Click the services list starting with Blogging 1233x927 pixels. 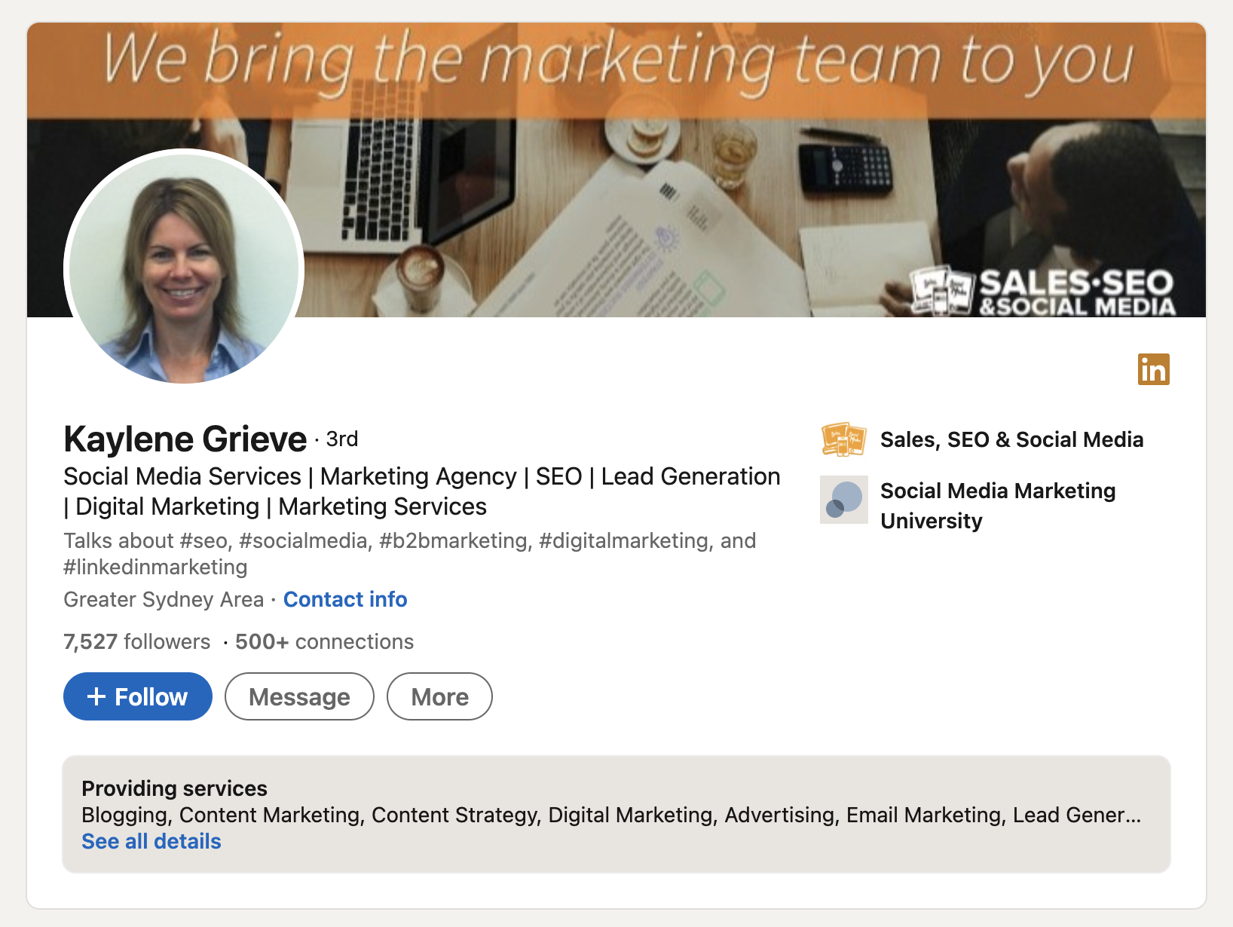611,815
